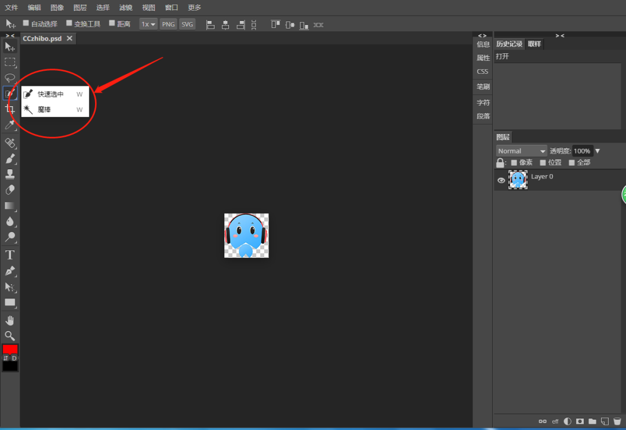This screenshot has width=626, height=430.
Task: Open the Normal blend mode dropdown
Action: [x=521, y=151]
